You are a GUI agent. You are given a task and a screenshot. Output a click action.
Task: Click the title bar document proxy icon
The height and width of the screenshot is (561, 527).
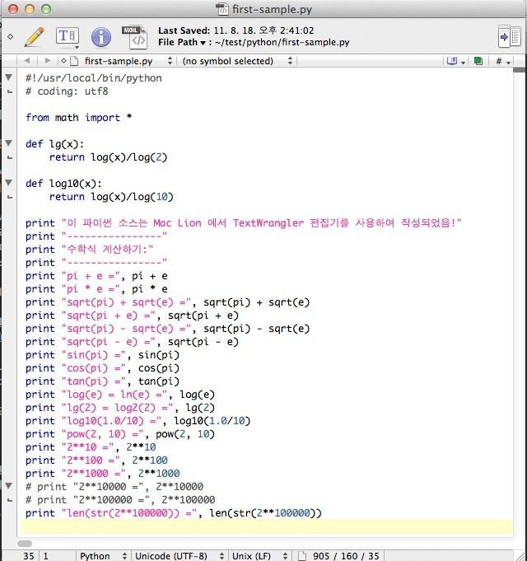222,9
